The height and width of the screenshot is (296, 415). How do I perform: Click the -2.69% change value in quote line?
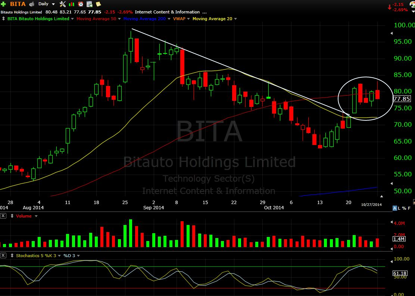point(125,12)
